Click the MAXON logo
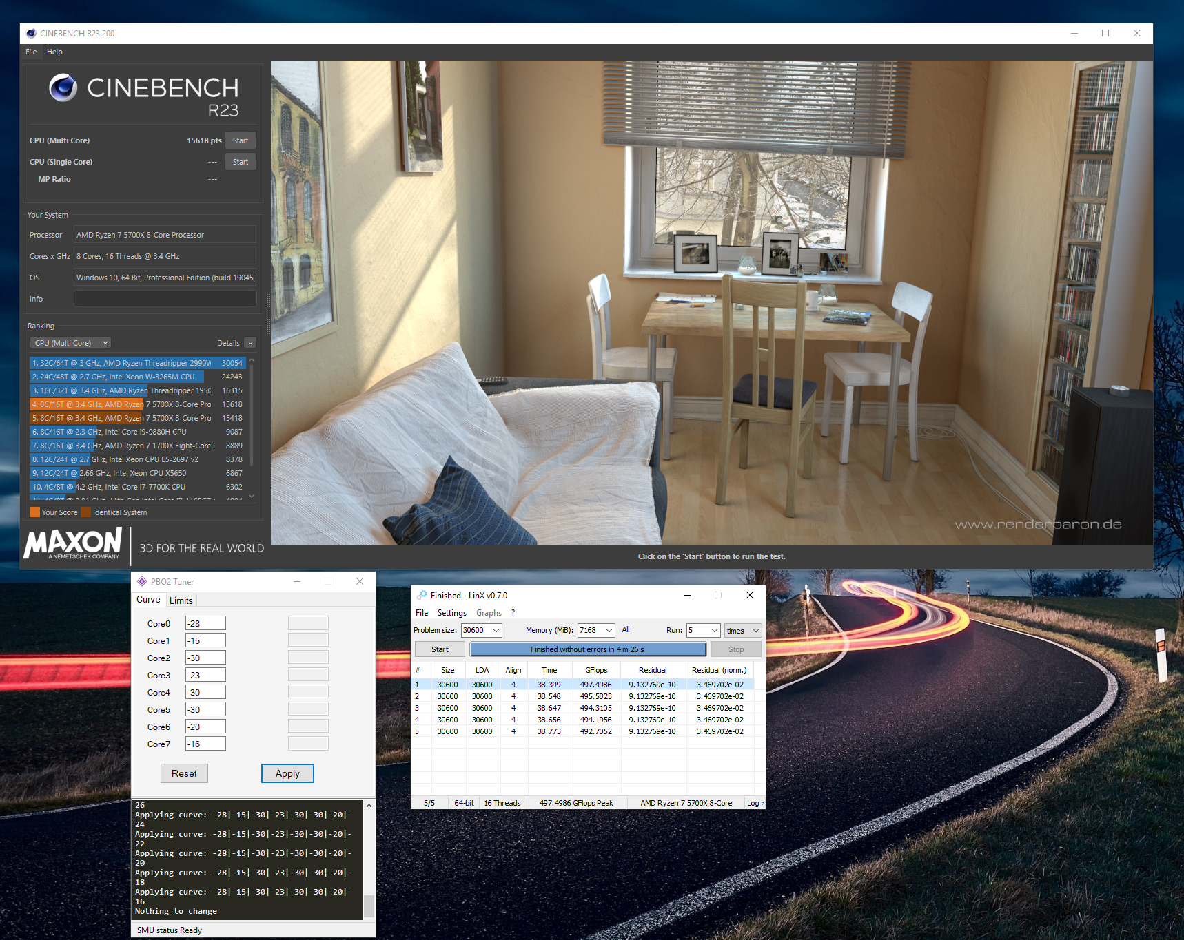The image size is (1184, 940). 72,543
